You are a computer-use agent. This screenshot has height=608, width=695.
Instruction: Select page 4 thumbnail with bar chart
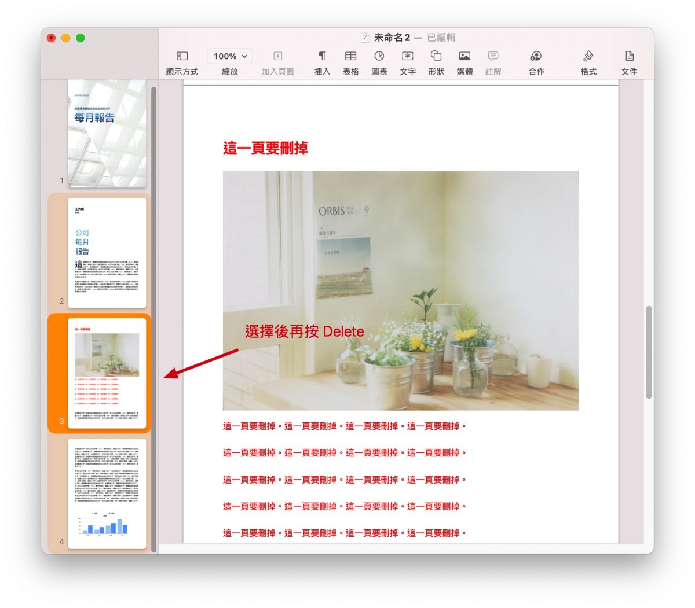107,493
